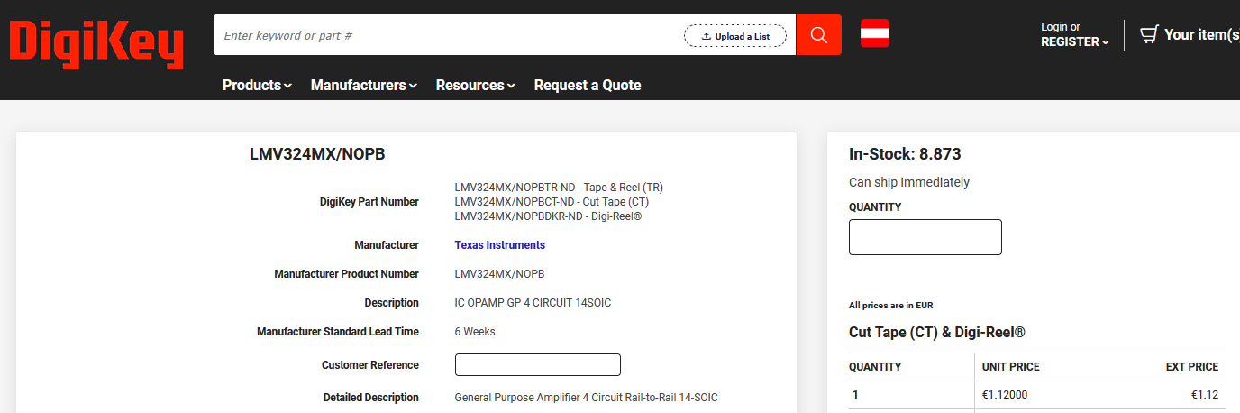Image resolution: width=1240 pixels, height=413 pixels.
Task: Select the LMV324MX/NOPBDKR-ND Digi-Reel part number
Action: point(548,216)
